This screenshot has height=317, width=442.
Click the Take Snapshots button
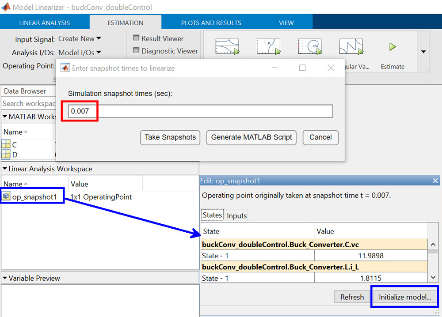[170, 137]
